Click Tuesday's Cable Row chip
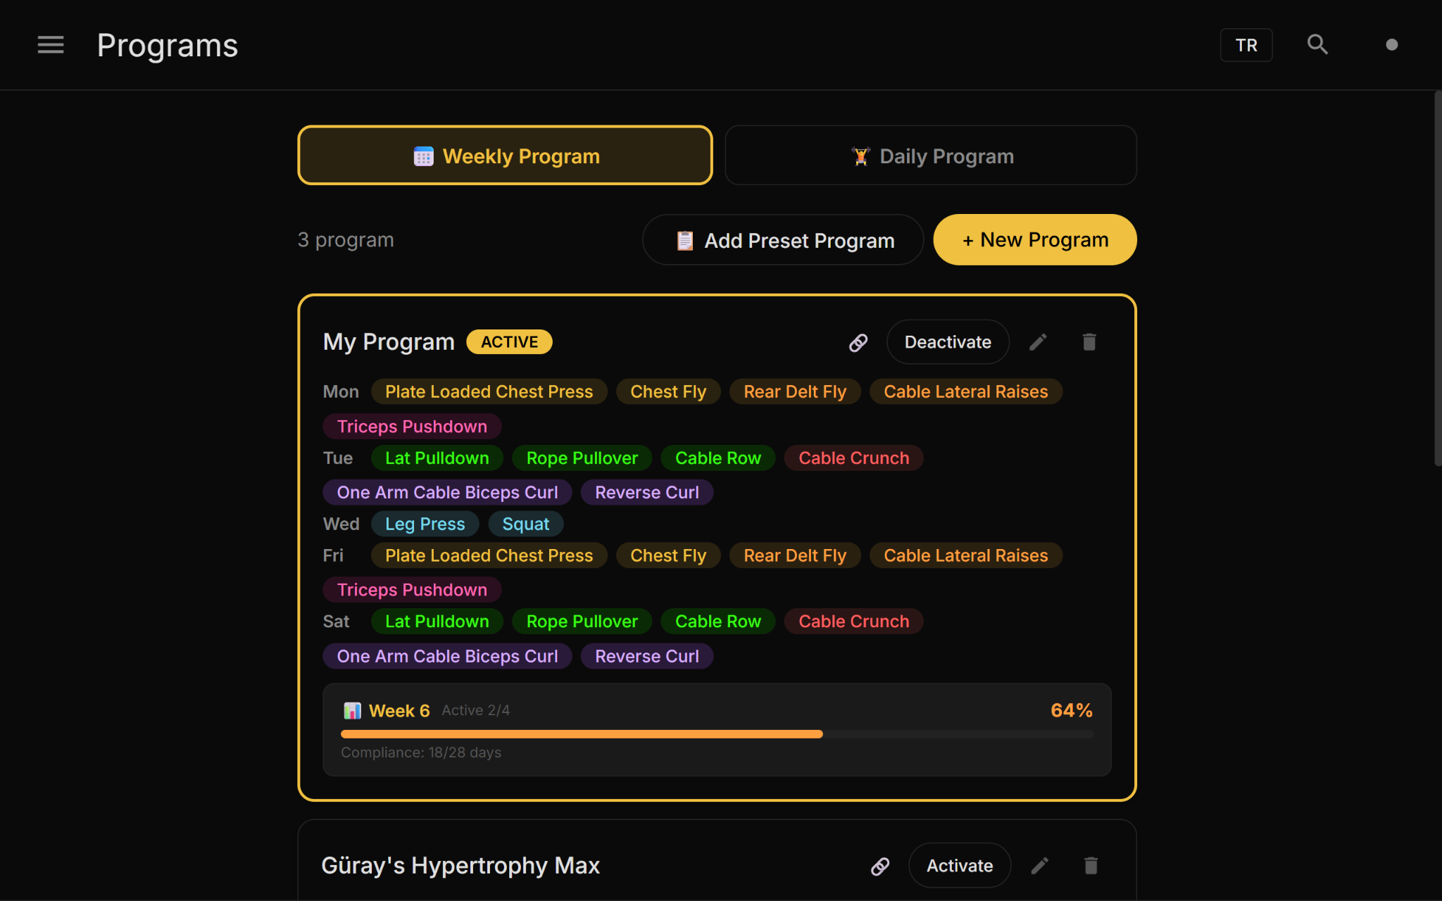 (x=717, y=458)
